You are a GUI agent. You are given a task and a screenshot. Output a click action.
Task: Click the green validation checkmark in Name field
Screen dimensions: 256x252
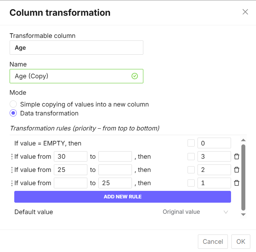pyautogui.click(x=134, y=76)
